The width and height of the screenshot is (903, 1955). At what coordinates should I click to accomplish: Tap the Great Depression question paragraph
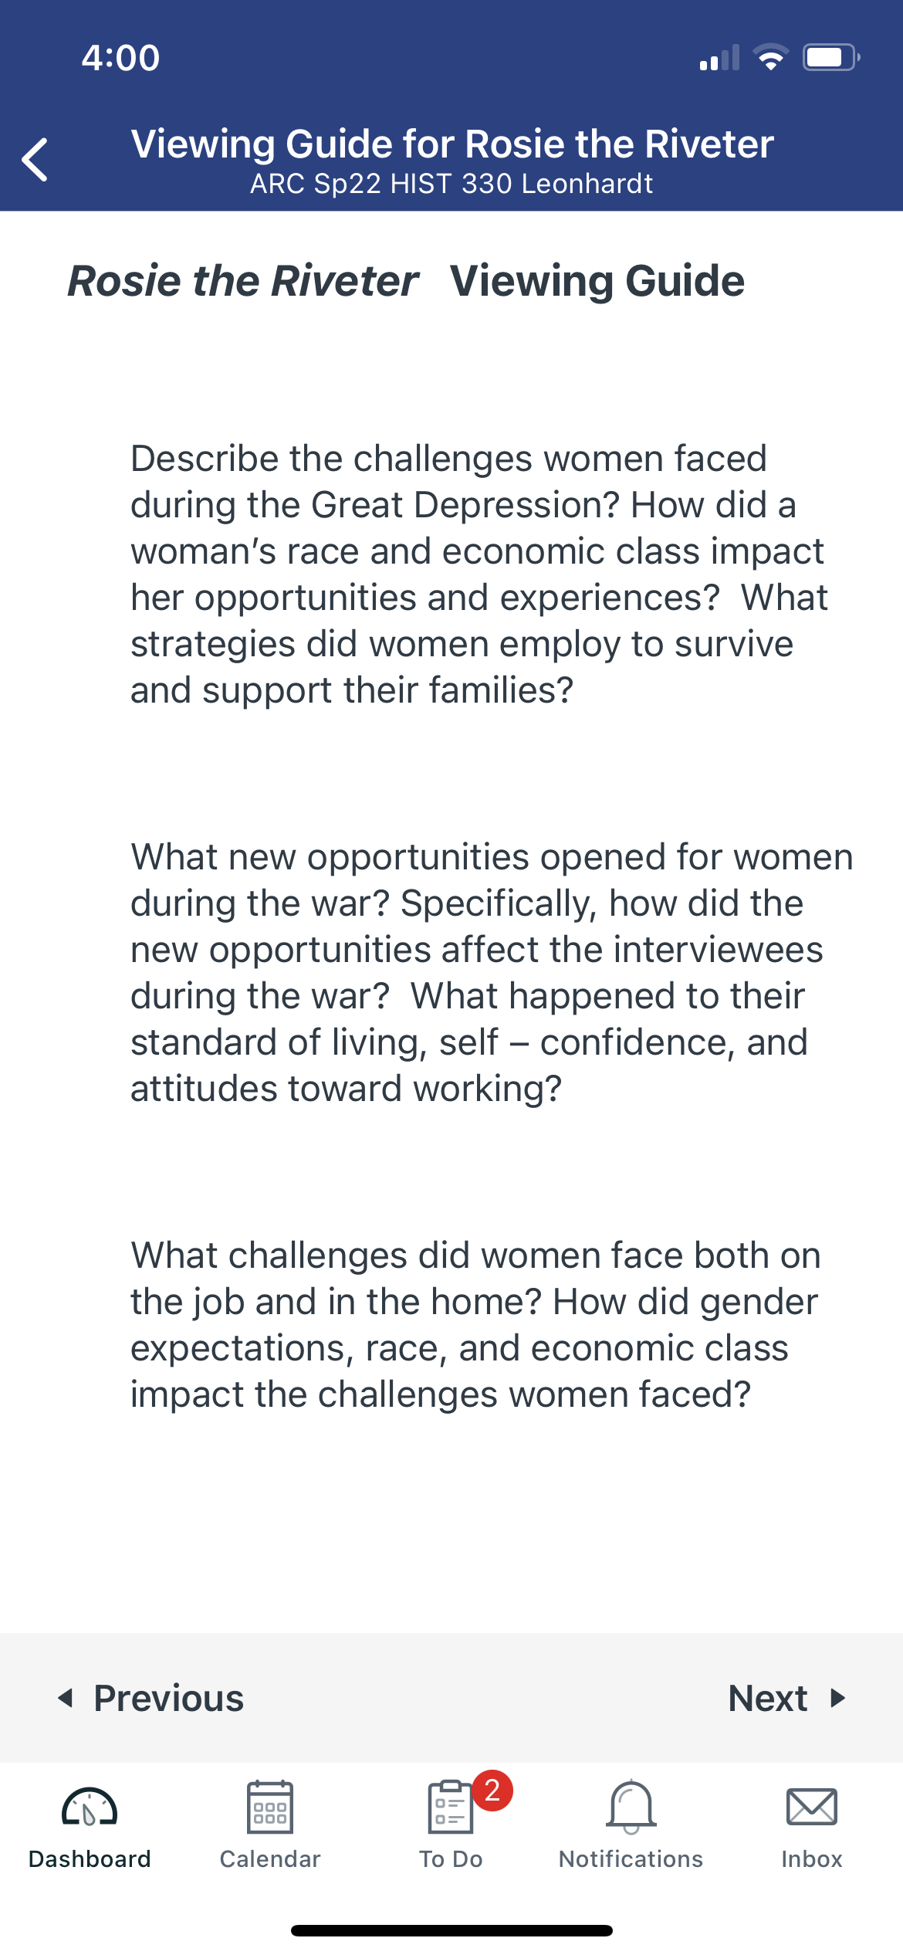479,574
